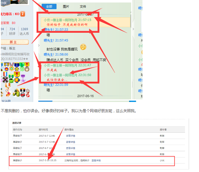
Task: Open 查看详情 in the 小伙 operator row
Action: (96, 161)
